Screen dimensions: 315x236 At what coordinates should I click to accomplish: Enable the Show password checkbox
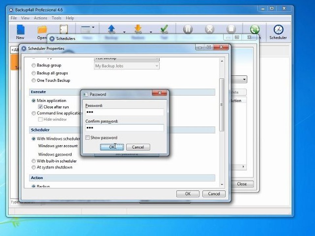coord(87,138)
